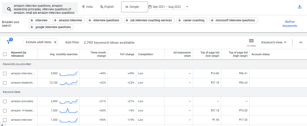The image size is (307, 126).
Task: Add 'interview' to broaden search
Action: point(40,20)
